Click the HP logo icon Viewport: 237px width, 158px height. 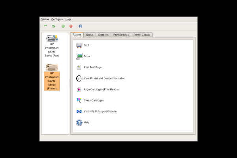pos(79,111)
